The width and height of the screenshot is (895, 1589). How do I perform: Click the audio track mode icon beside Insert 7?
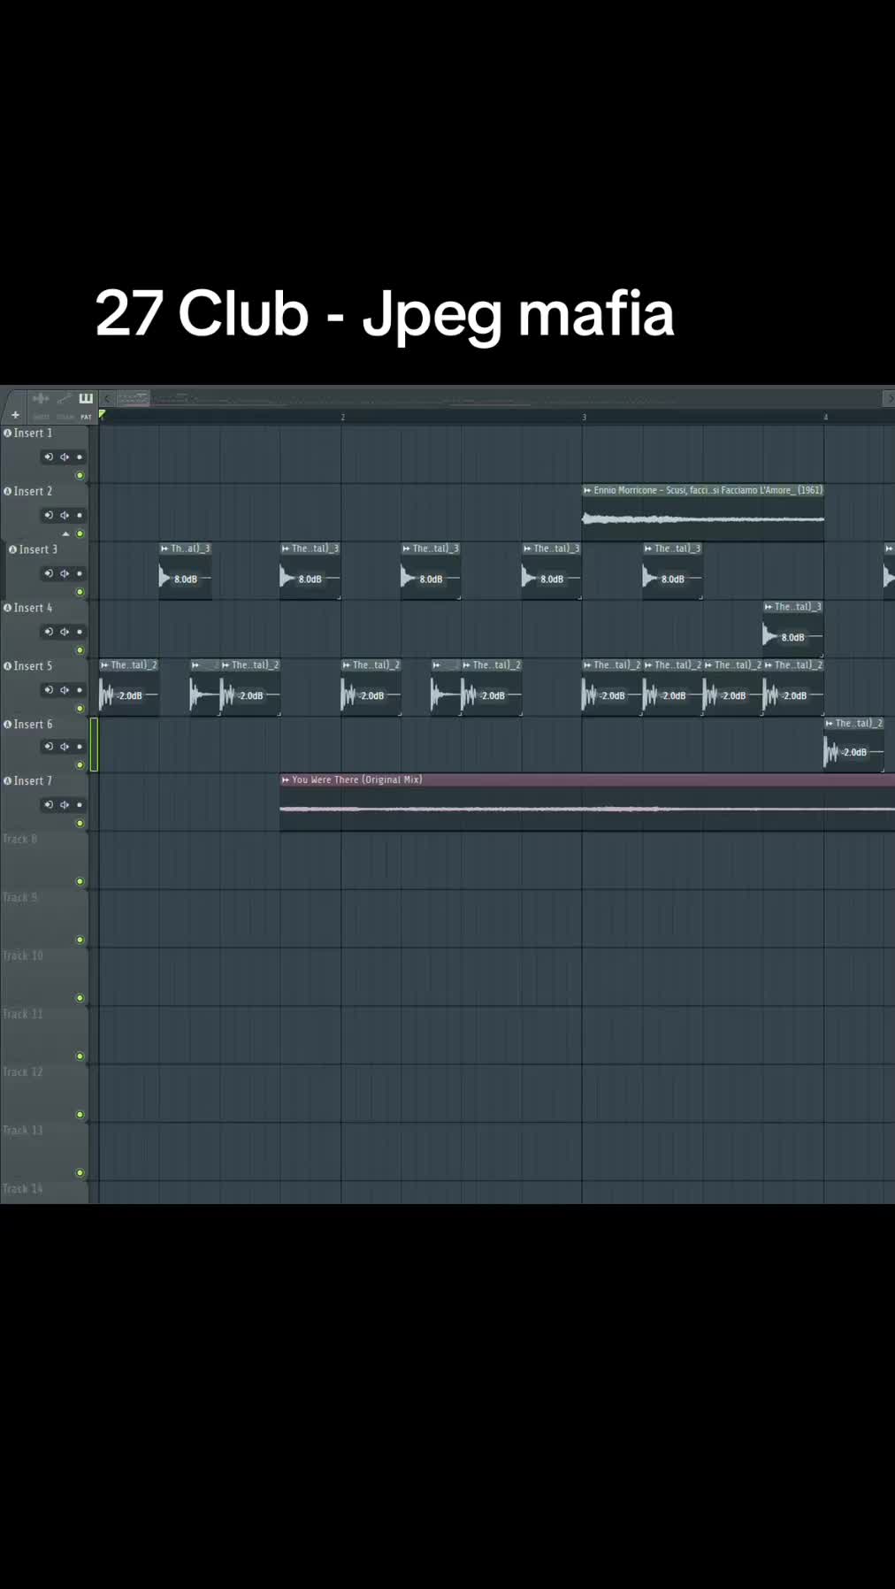point(8,780)
